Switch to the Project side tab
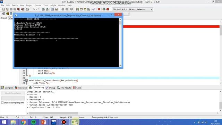Viewport: 222px width, 125px height. pyautogui.click(x=4, y=18)
